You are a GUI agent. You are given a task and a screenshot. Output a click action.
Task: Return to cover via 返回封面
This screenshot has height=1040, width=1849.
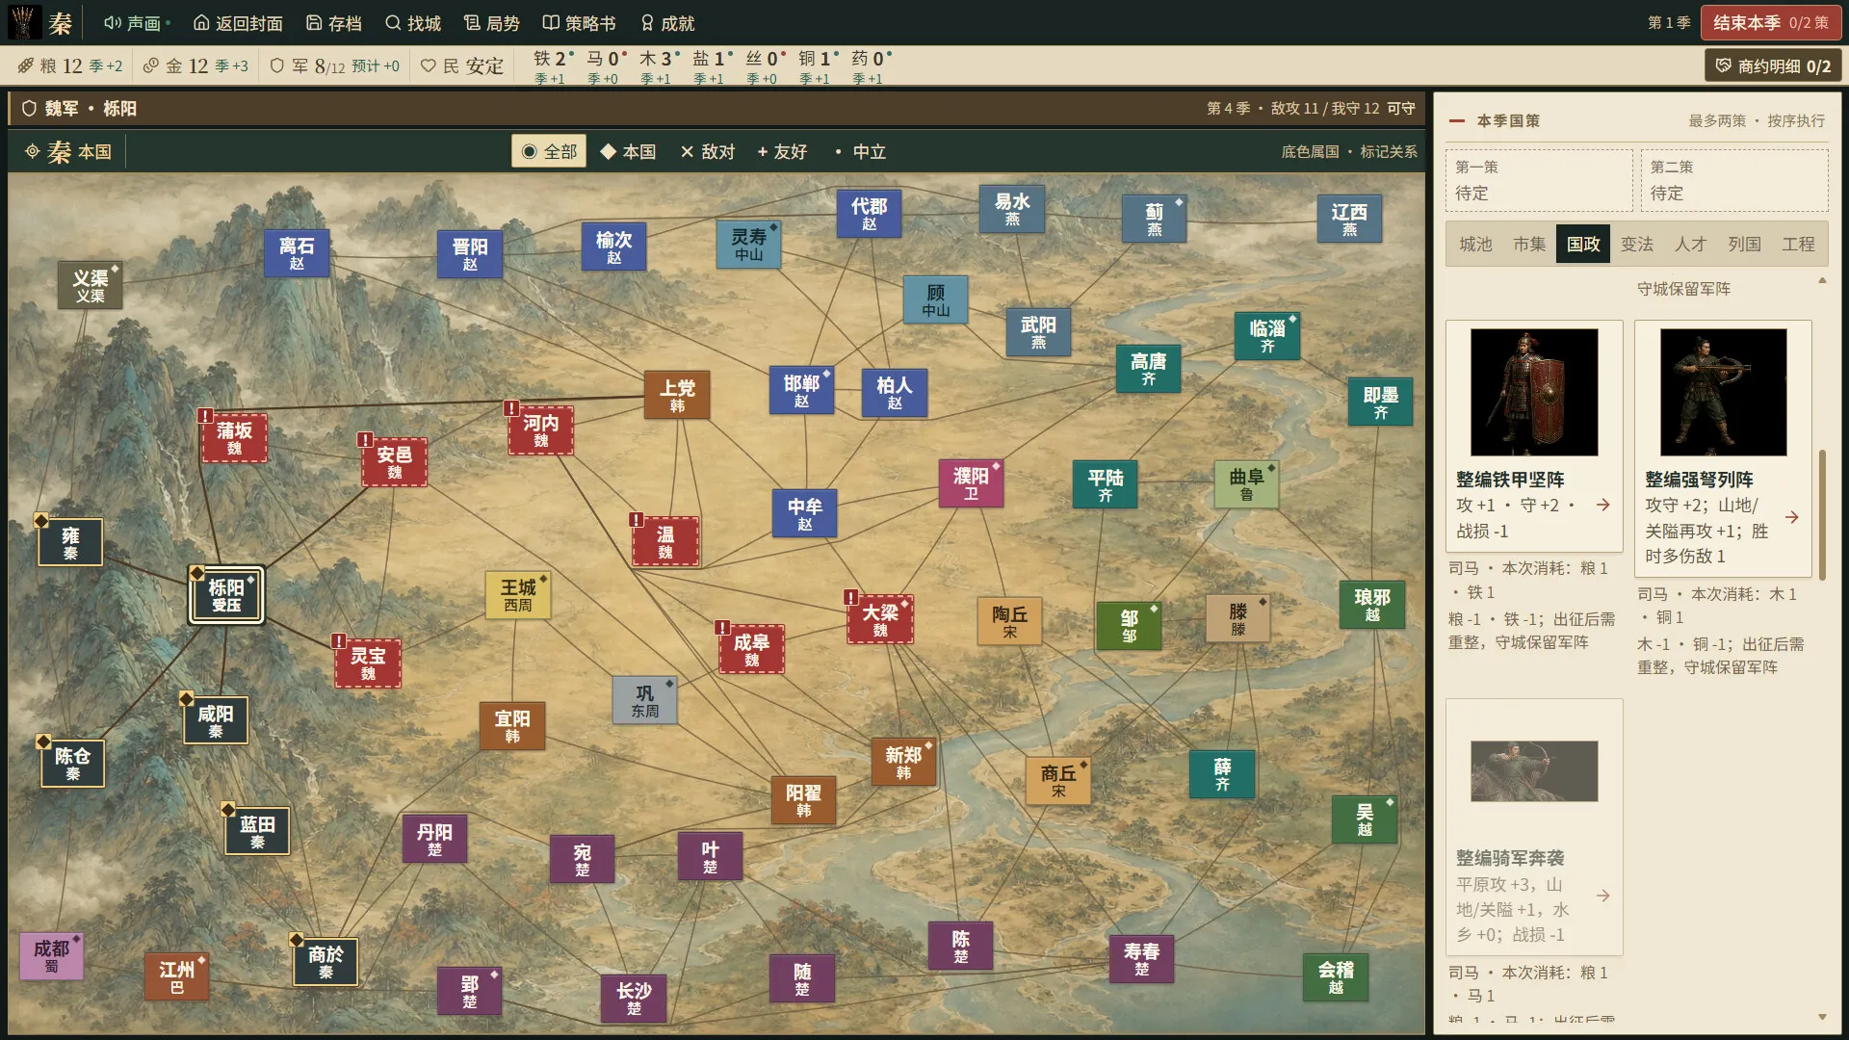coord(238,22)
